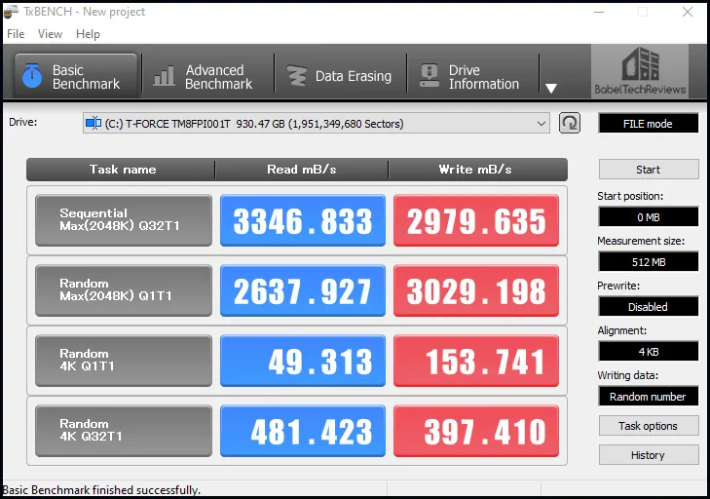The width and height of the screenshot is (710, 499).
Task: Open benchmark History
Action: pyautogui.click(x=649, y=455)
